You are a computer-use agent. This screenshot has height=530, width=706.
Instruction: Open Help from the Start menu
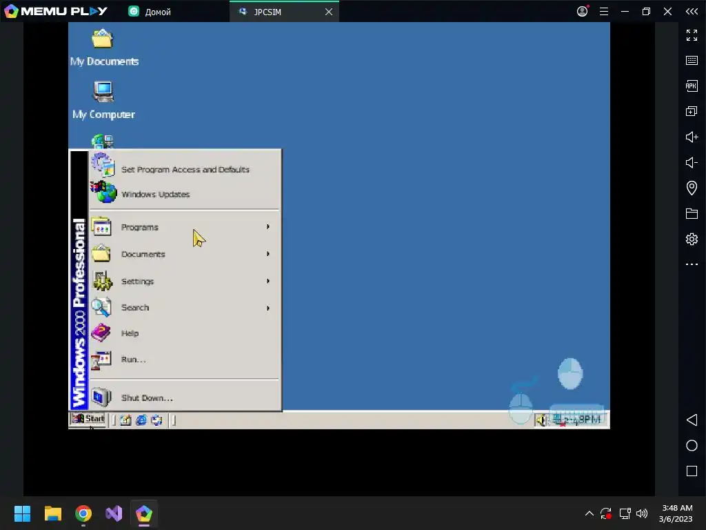click(x=185, y=333)
